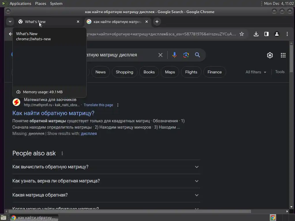Start voice search with microphone icon
This screenshot has width=295, height=221.
click(x=175, y=55)
